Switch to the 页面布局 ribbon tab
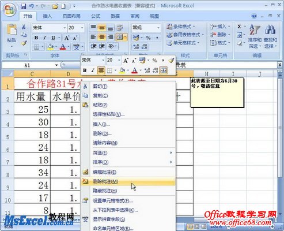 pyautogui.click(x=71, y=16)
